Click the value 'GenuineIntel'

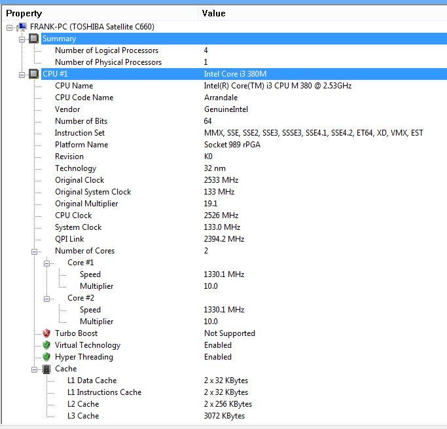[x=226, y=109]
